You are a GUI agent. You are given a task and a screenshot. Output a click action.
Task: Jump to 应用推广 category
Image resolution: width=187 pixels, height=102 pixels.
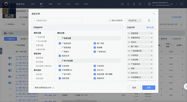(40, 74)
